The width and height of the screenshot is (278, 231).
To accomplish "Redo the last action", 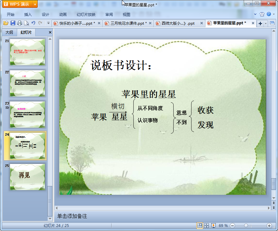I will pos(40,23).
